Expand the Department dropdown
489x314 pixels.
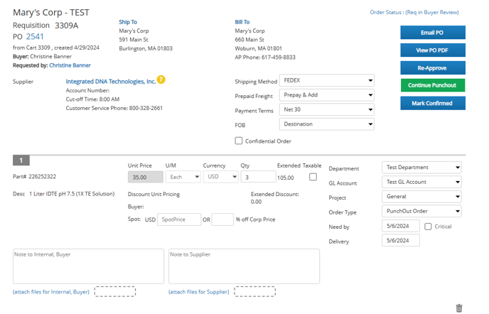pyautogui.click(x=421, y=168)
